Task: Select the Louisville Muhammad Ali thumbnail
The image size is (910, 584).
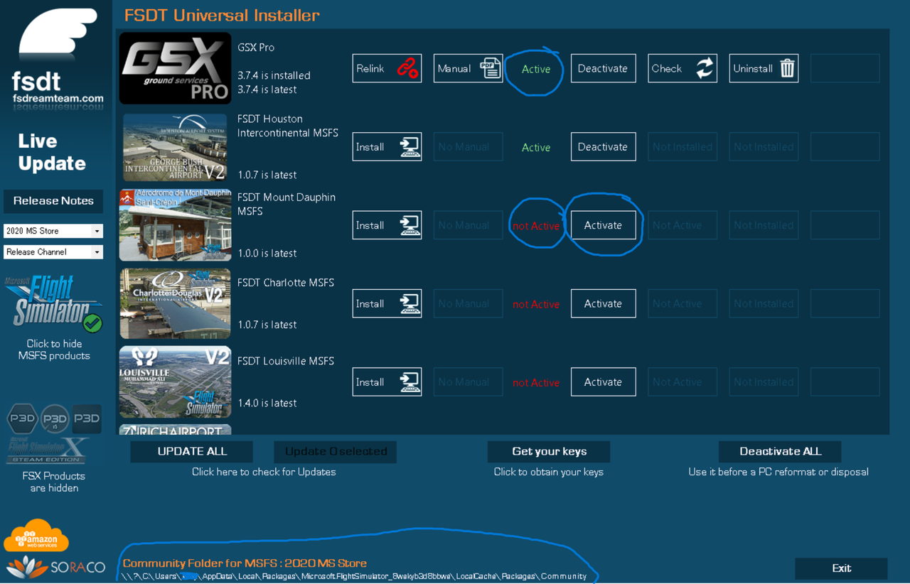Action: (176, 382)
